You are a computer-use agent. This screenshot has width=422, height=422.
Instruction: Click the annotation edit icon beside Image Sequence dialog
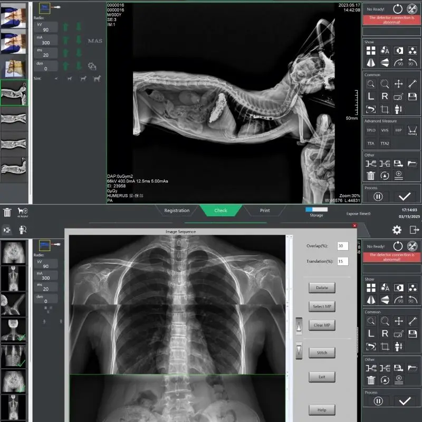click(x=399, y=334)
